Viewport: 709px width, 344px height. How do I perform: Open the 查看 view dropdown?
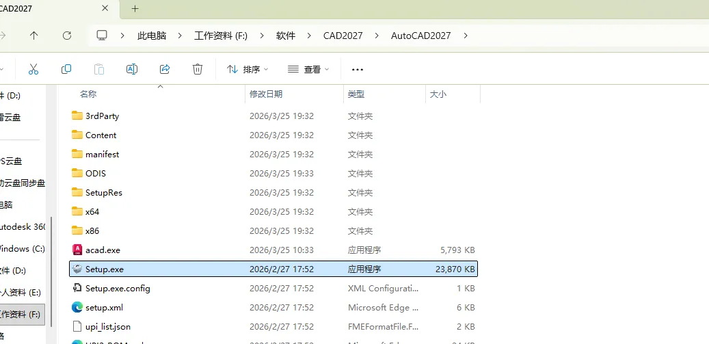click(x=308, y=69)
